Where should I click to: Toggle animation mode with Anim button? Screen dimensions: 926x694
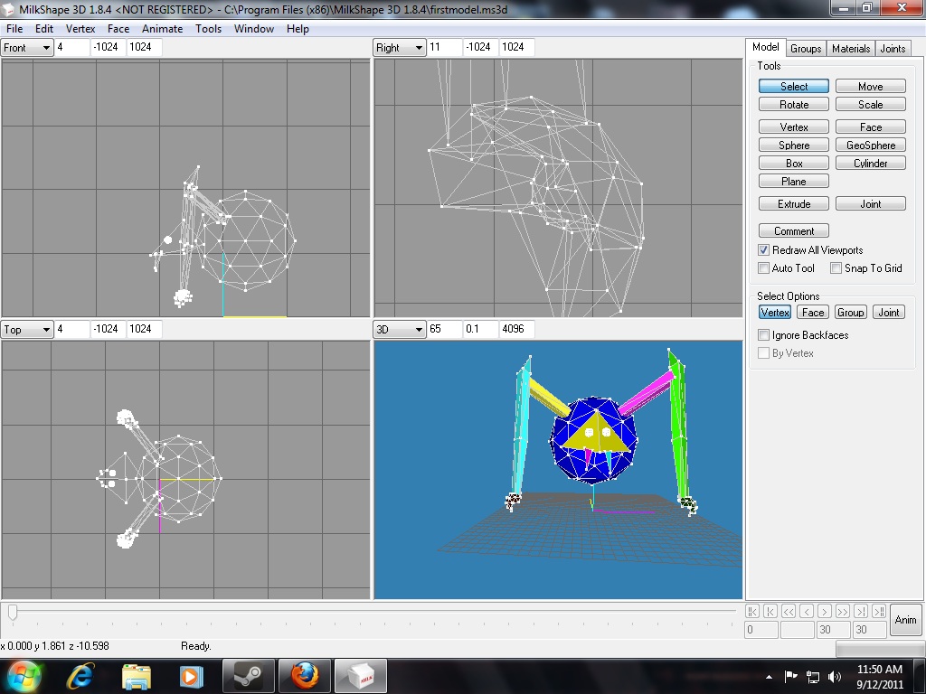(x=905, y=620)
